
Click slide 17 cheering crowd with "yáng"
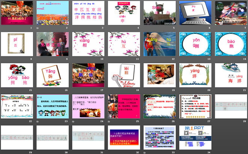coord(88,75)
